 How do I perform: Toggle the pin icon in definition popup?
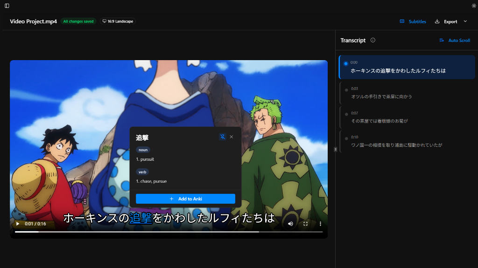tap(223, 137)
